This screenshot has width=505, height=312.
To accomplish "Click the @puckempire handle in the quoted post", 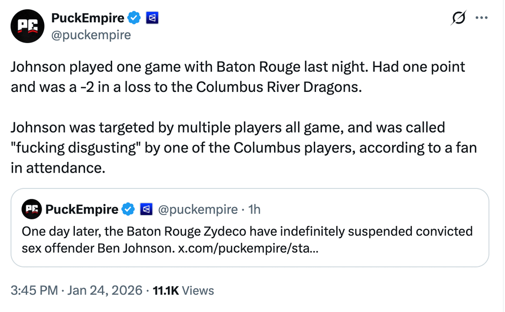I will tap(198, 210).
